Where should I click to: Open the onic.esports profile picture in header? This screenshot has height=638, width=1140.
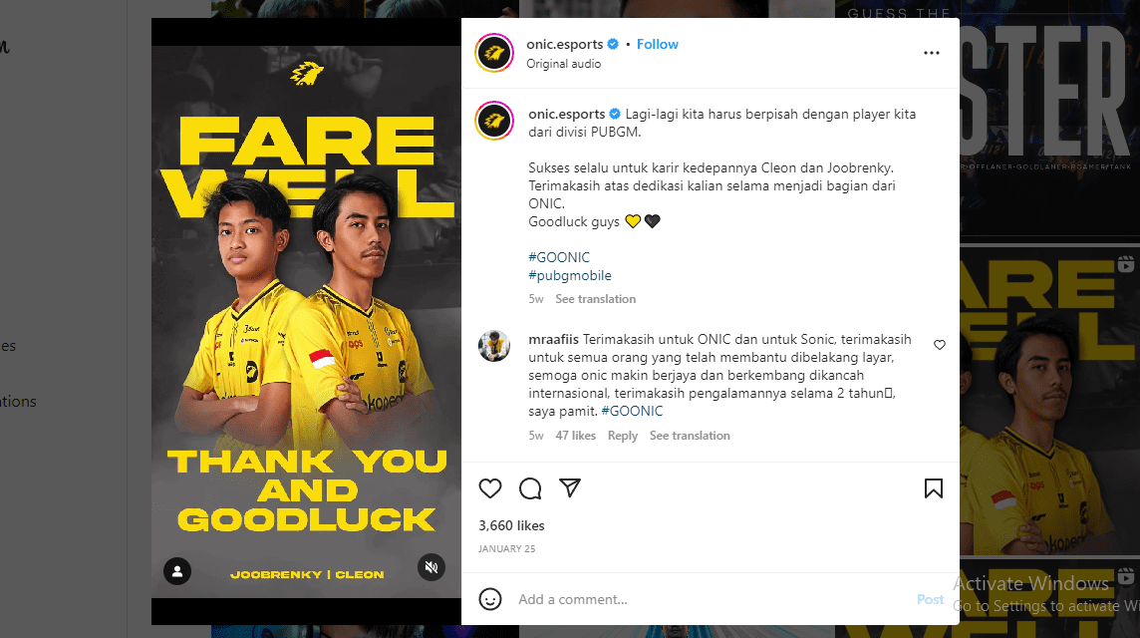(x=494, y=53)
